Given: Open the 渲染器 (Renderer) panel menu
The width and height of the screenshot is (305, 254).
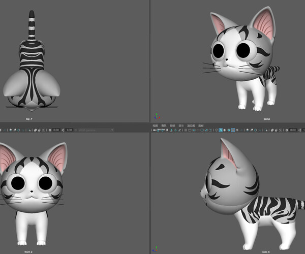Looking at the screenshot, I should pos(191,126).
